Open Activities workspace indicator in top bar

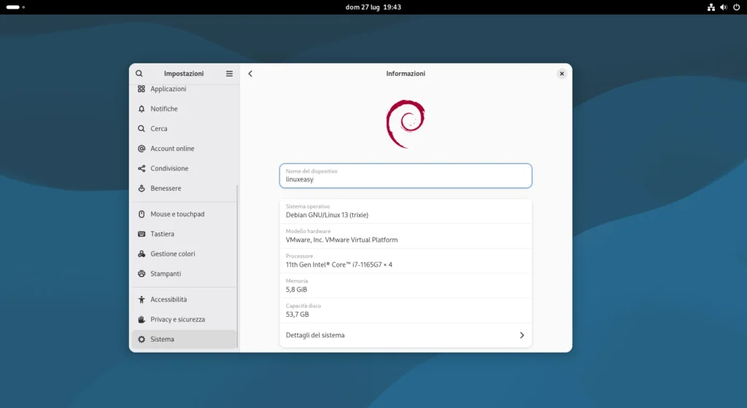coord(15,7)
